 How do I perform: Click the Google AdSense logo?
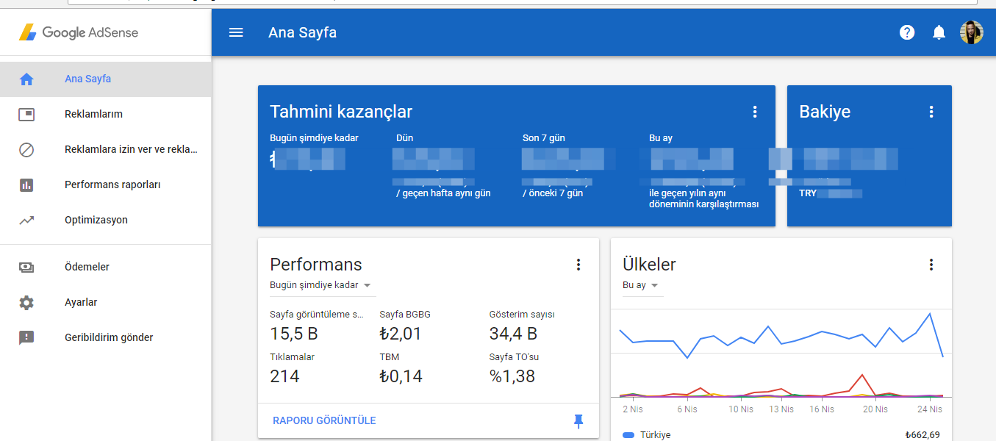pos(79,32)
